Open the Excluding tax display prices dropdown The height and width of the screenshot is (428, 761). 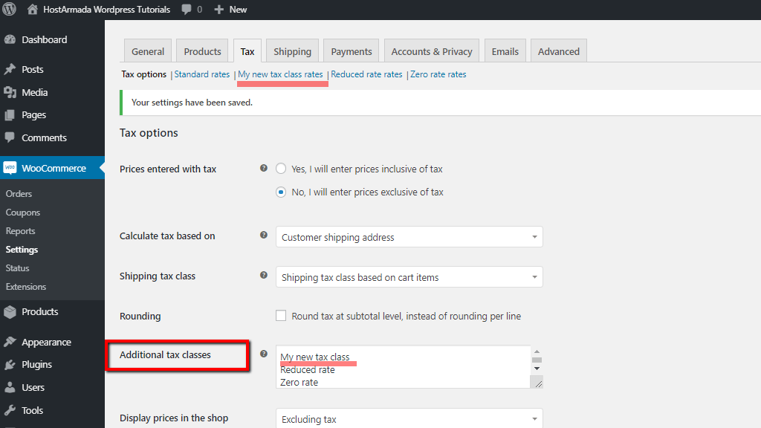(x=409, y=419)
